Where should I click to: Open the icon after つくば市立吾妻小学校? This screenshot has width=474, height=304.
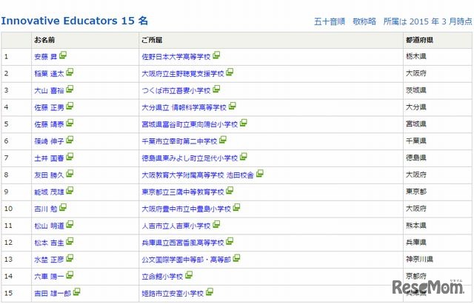click(216, 89)
